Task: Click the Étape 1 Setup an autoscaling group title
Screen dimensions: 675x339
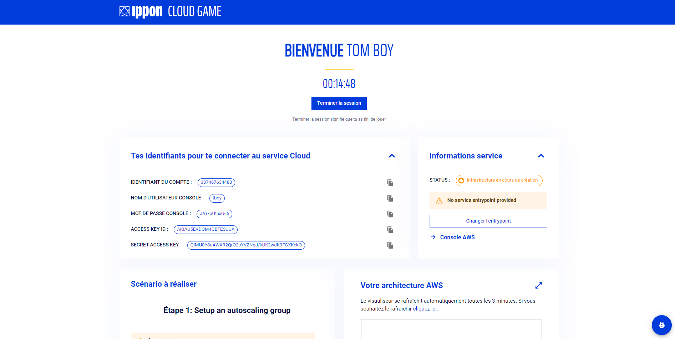Action: tap(227, 310)
